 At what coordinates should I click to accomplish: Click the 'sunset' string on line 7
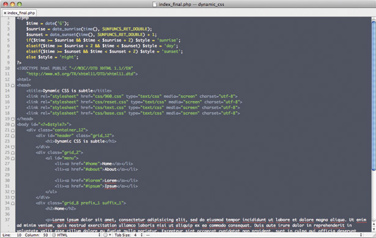[171, 51]
